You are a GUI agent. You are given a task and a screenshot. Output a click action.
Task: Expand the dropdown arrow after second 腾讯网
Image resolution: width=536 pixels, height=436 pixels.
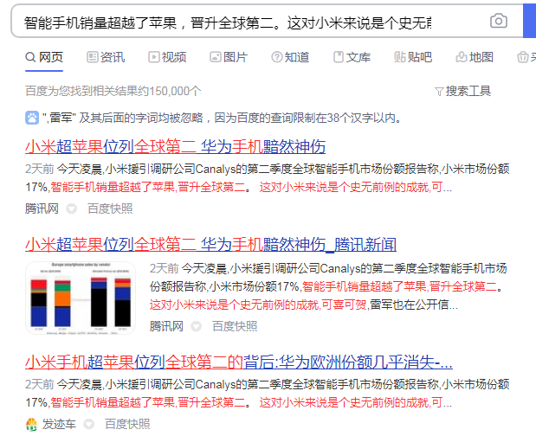pos(196,326)
